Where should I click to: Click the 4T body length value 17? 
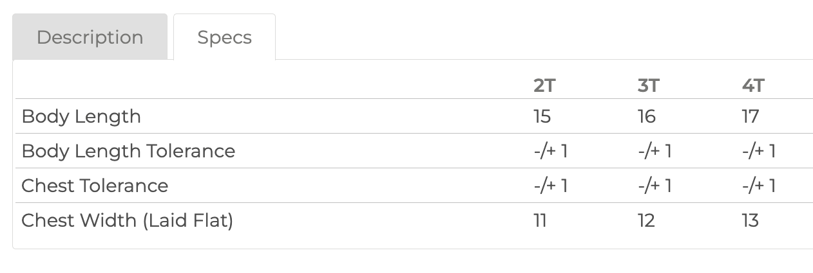pos(751,116)
